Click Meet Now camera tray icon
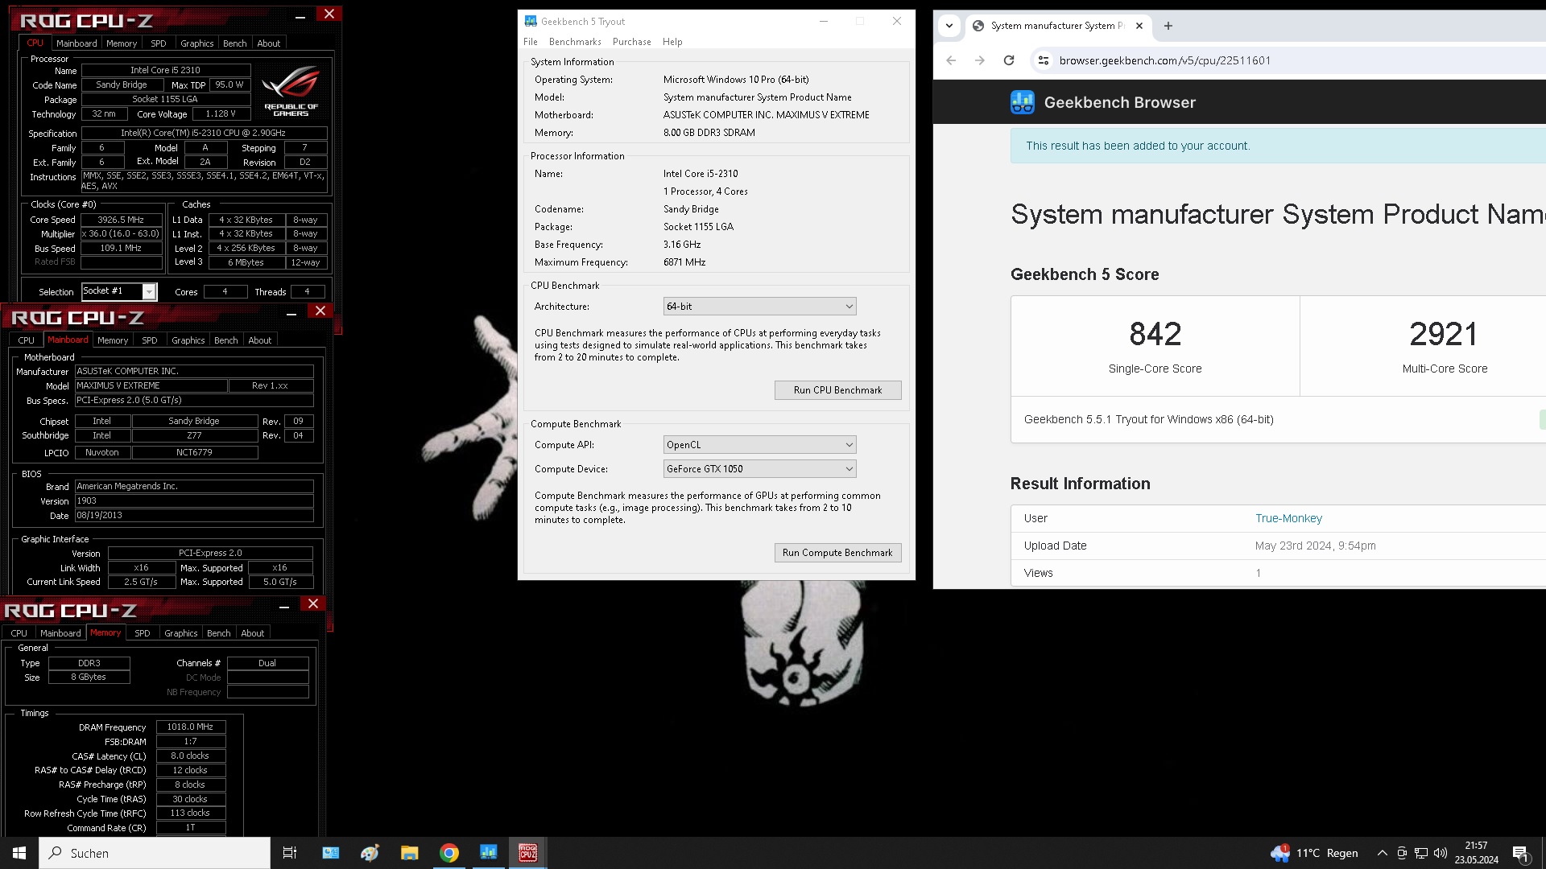The width and height of the screenshot is (1546, 869). pos(1402,853)
